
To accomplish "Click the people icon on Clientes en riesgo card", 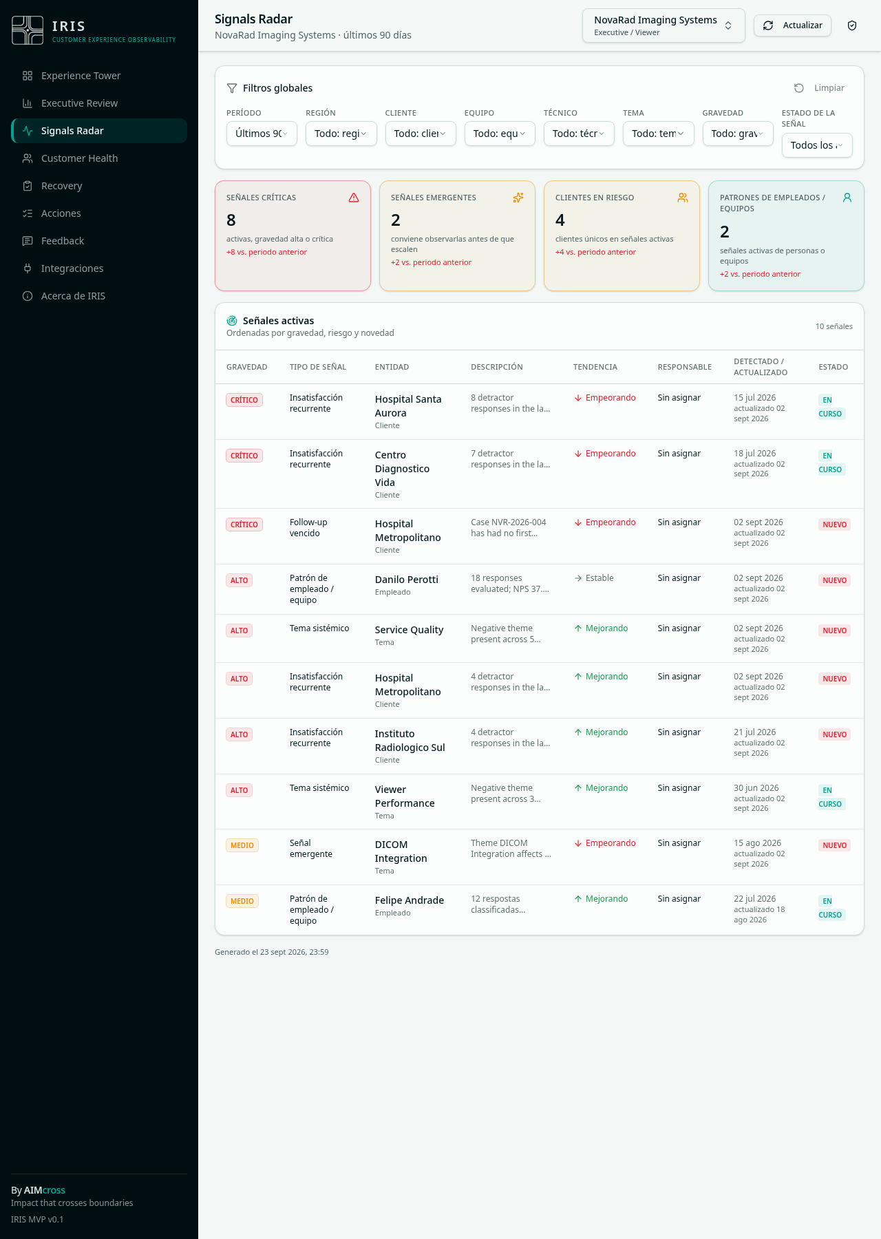I will [x=683, y=198].
